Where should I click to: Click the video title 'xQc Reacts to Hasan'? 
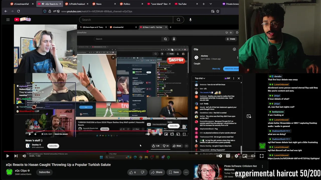(x=58, y=164)
